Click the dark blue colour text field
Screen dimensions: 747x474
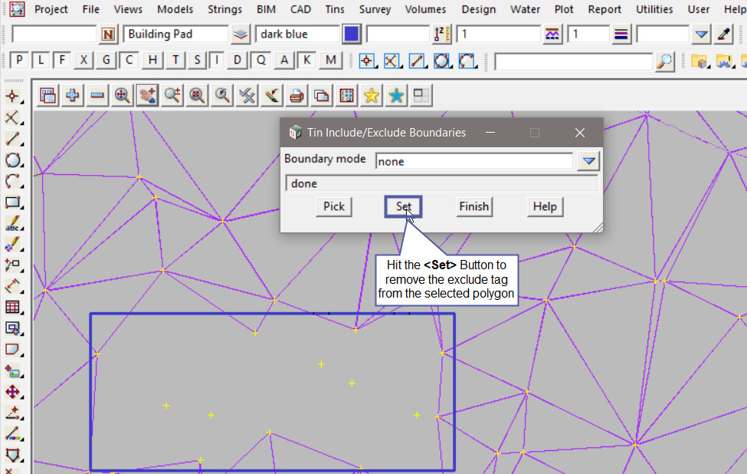click(x=298, y=35)
